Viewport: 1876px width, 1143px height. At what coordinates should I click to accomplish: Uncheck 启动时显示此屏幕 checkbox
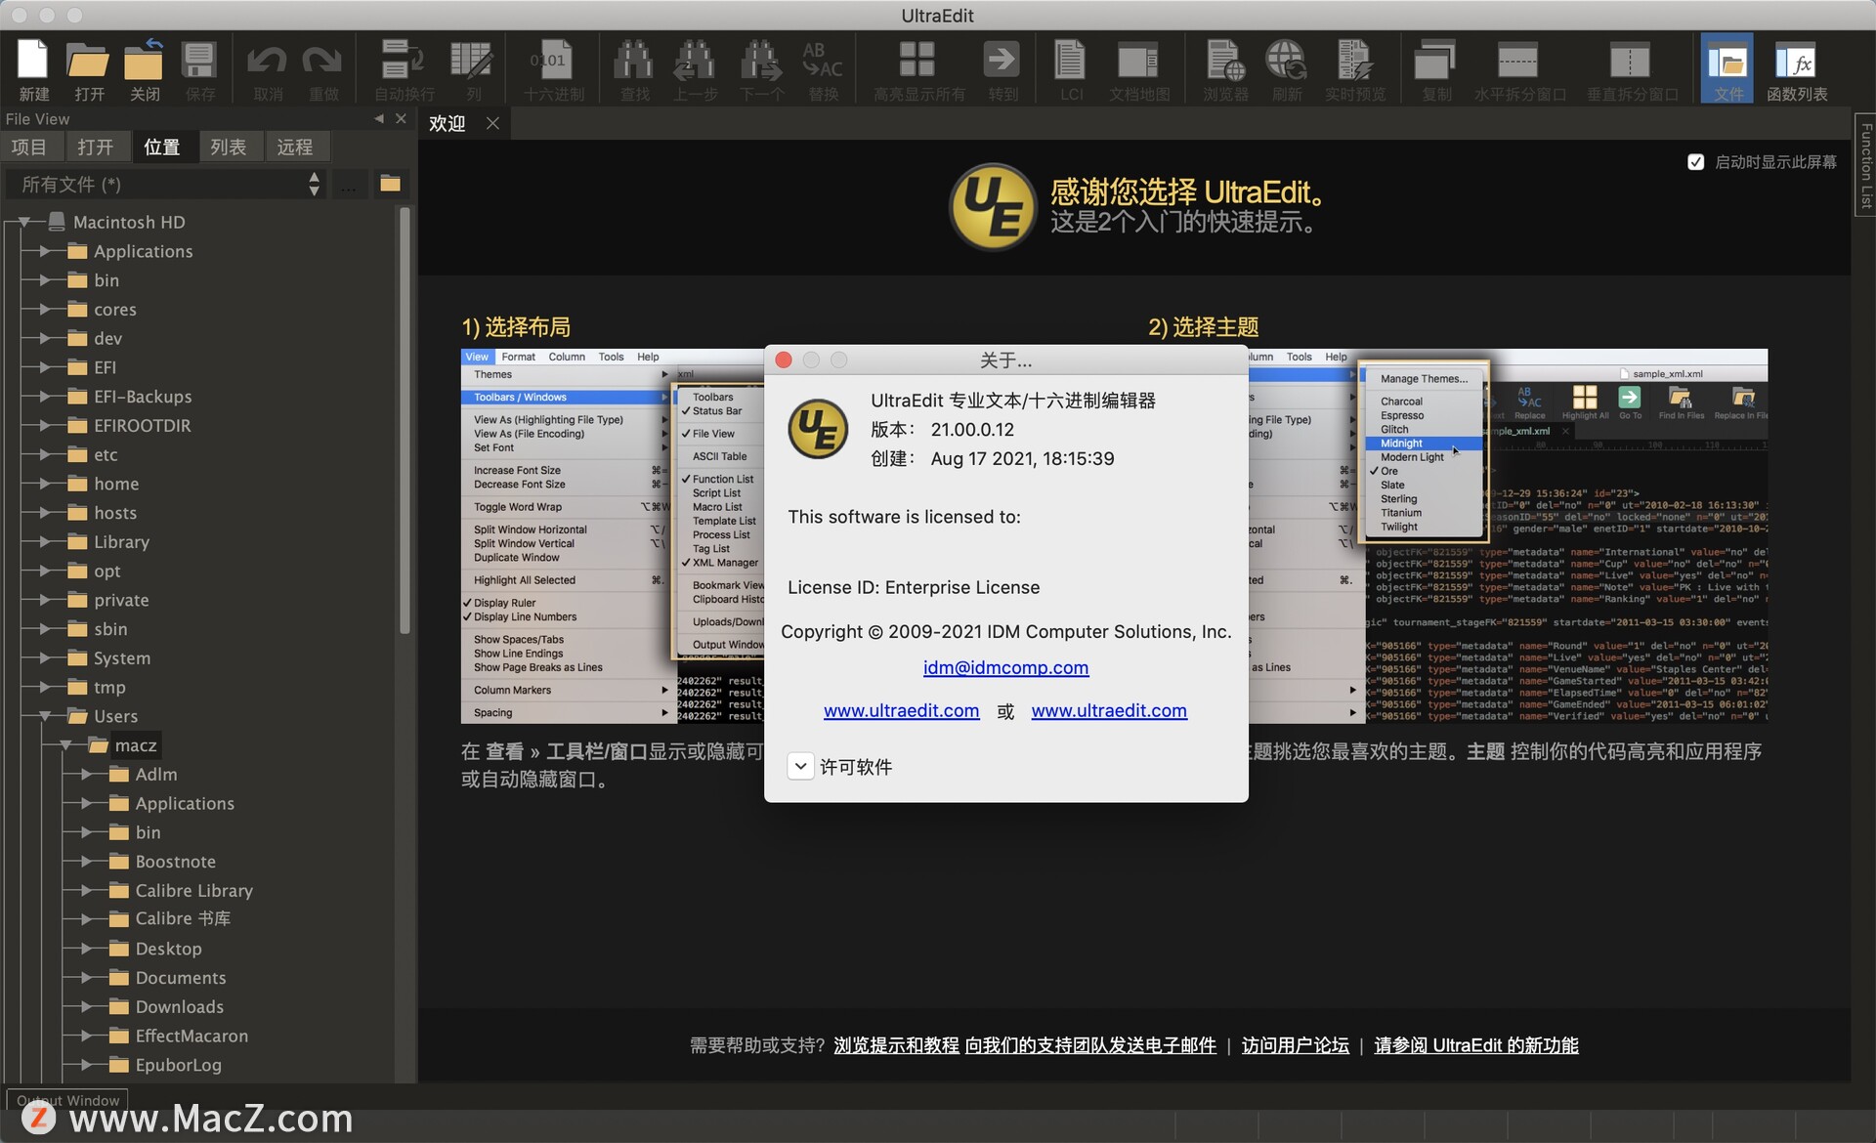click(1695, 162)
